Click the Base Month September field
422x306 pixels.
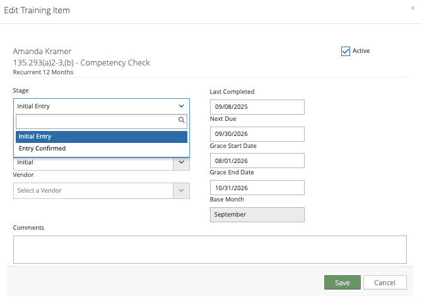click(x=257, y=215)
